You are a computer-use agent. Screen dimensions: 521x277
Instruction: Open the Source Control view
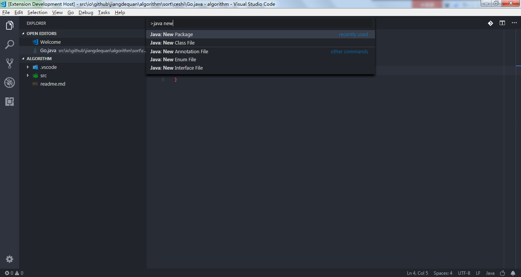click(x=10, y=63)
